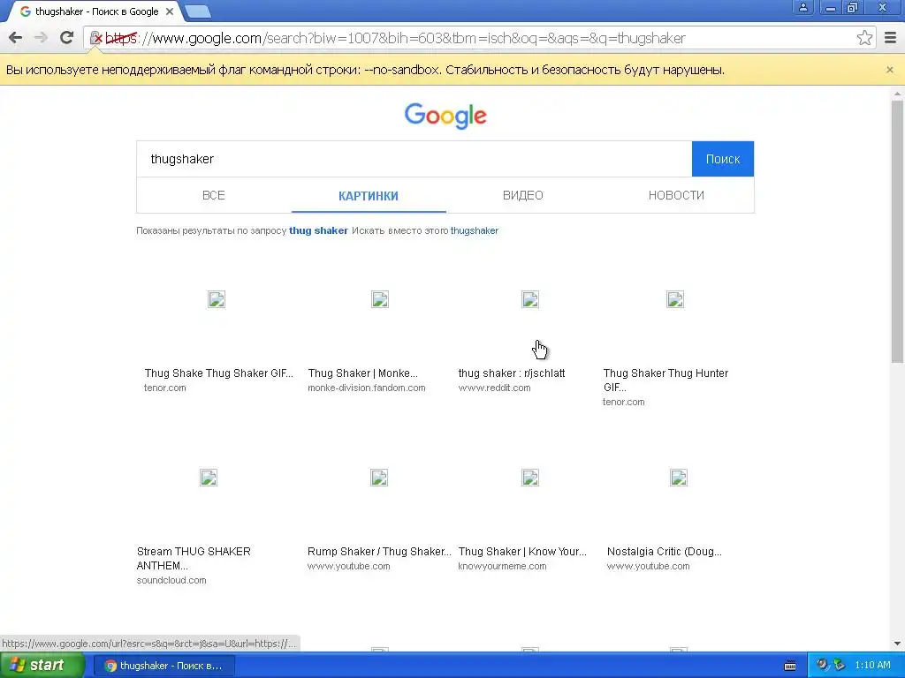
Task: Open 'Thug Shaker | Monke...' result title
Action: pyautogui.click(x=363, y=373)
